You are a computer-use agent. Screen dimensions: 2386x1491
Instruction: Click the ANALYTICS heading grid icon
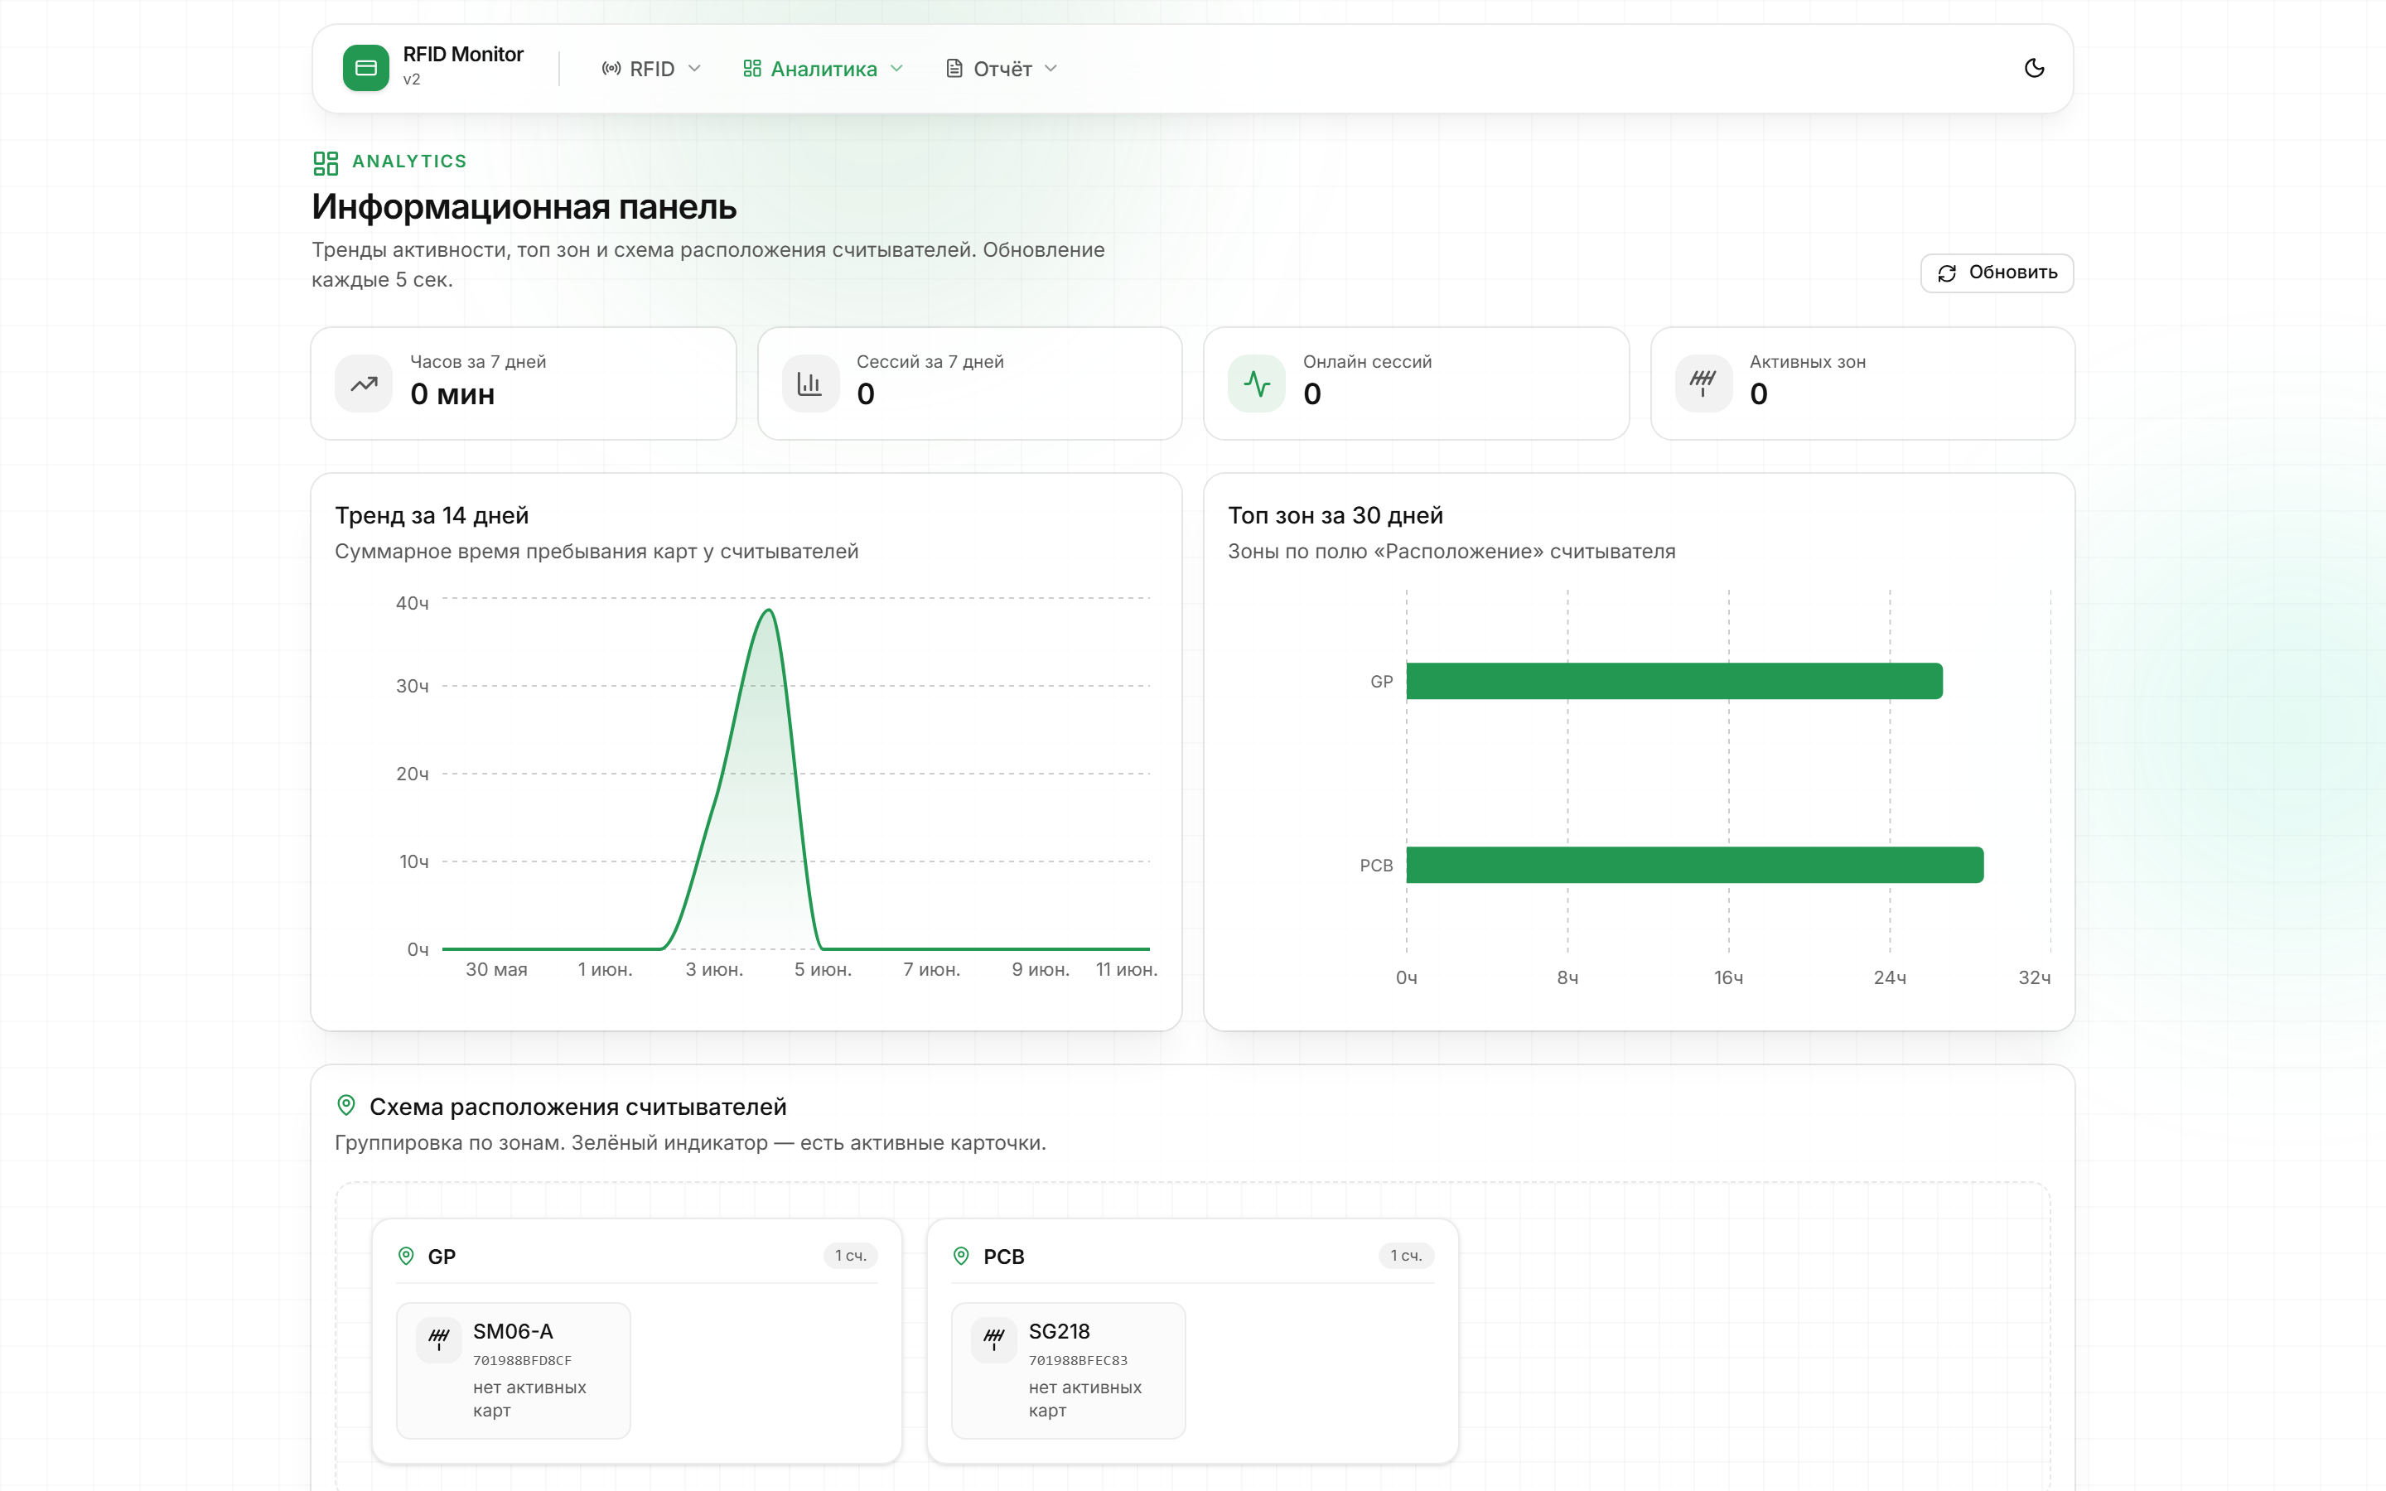tap(326, 162)
